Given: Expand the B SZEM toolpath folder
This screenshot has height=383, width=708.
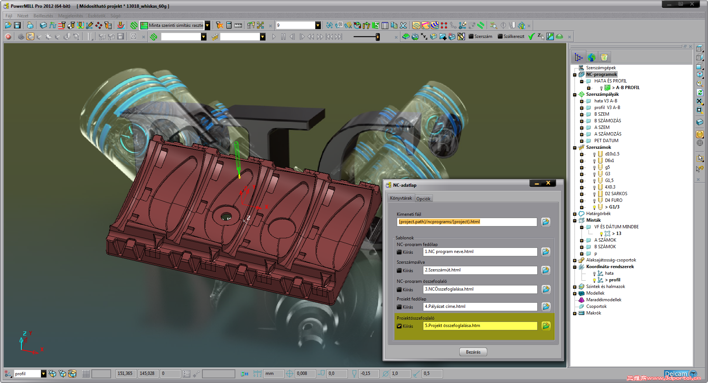Looking at the screenshot, I should point(582,115).
